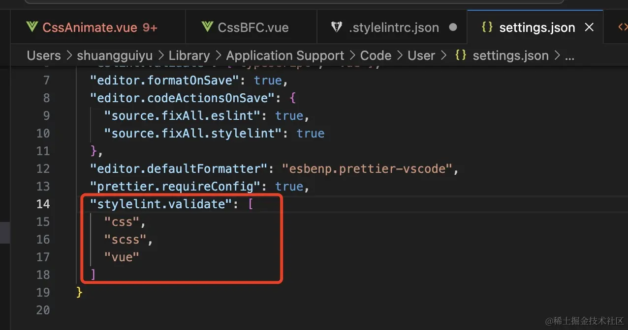Click line number 14 in the gutter
The height and width of the screenshot is (330, 628).
(x=43, y=204)
